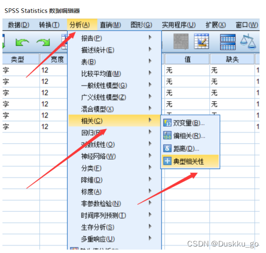Open the 窗口(W) menu
This screenshot has height=253, width=266.
point(247,25)
